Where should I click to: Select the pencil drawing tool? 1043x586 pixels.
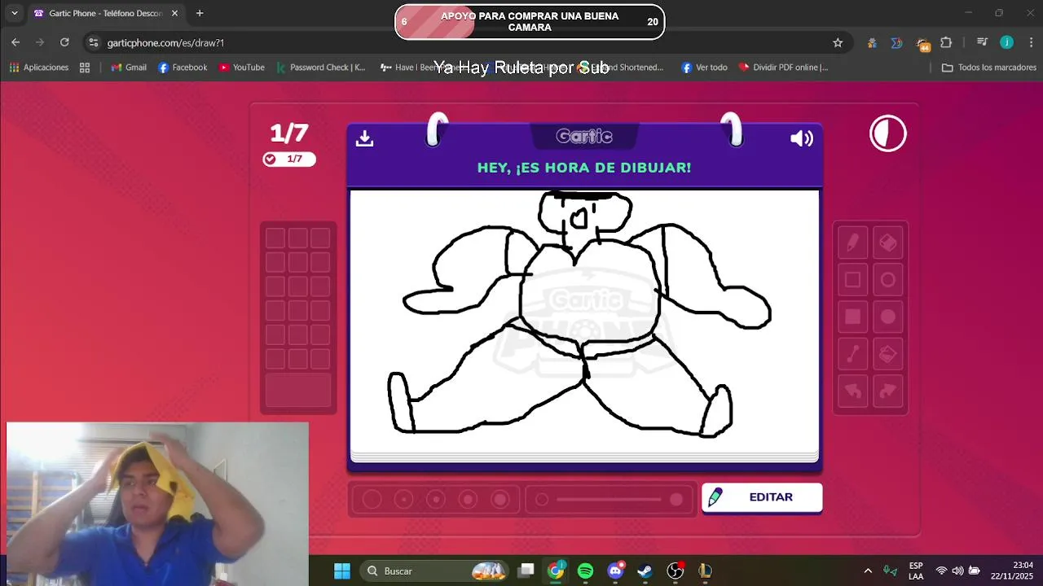tap(852, 243)
